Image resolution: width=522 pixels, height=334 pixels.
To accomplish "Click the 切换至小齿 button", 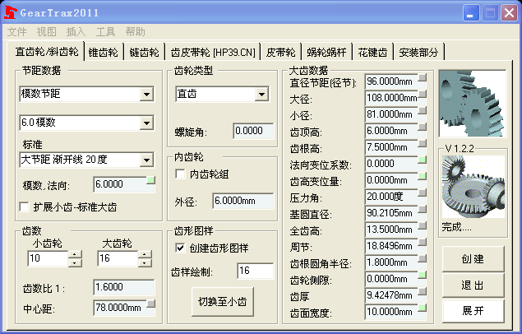I will coord(223,302).
